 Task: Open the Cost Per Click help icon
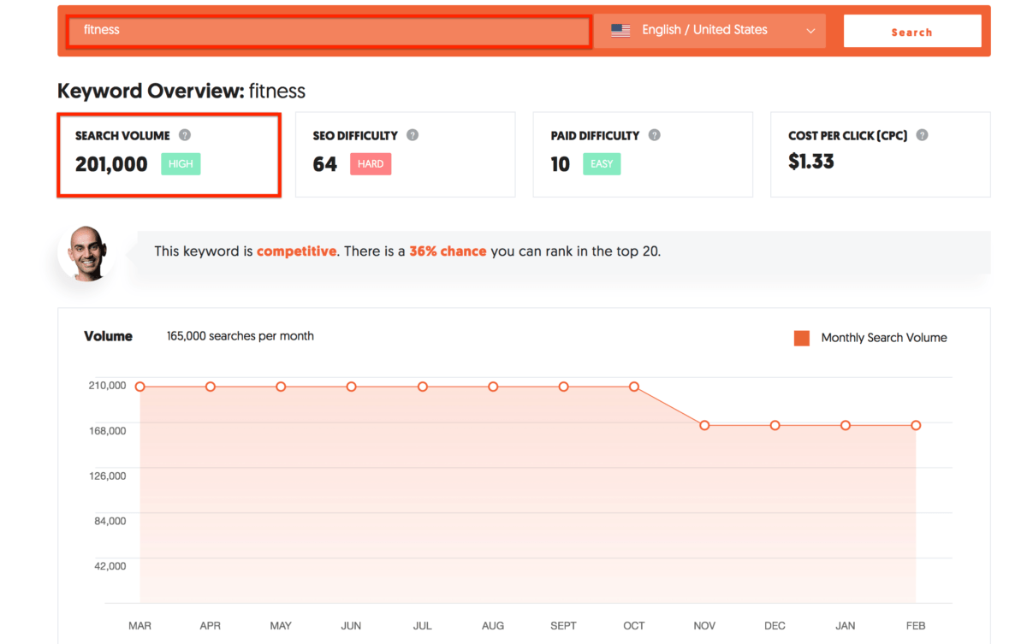pos(923,135)
